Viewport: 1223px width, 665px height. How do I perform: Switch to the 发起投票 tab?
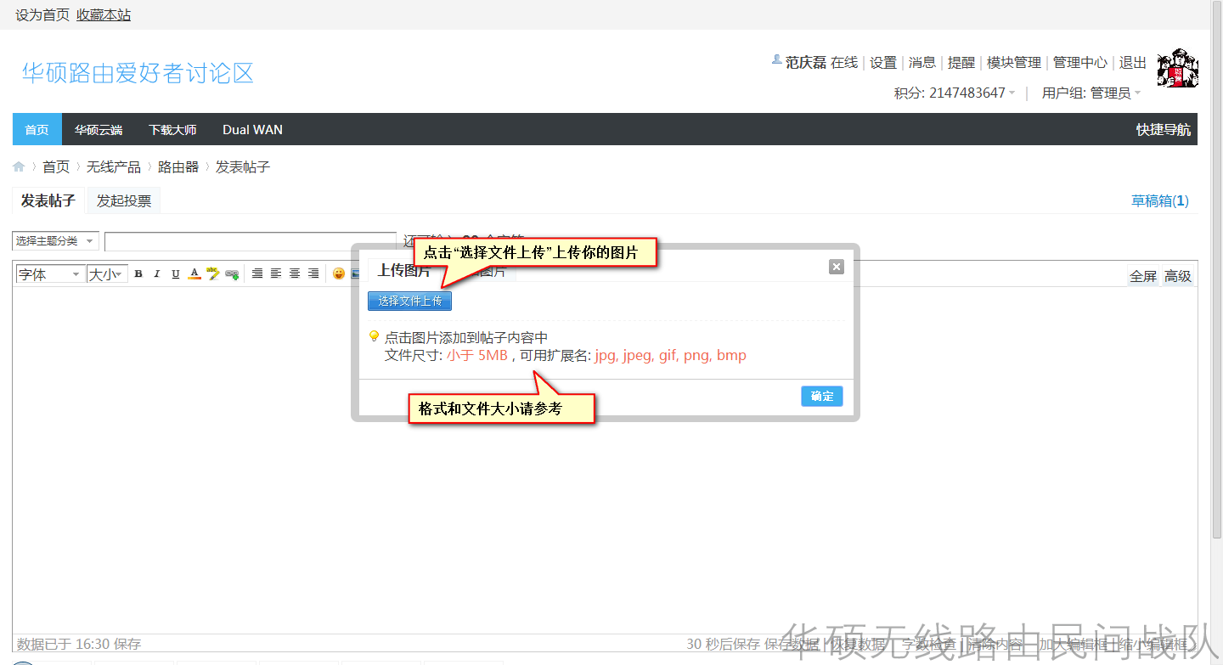click(x=124, y=200)
